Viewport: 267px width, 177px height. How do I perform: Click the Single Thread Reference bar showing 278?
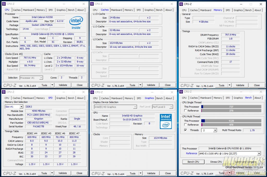(231, 111)
